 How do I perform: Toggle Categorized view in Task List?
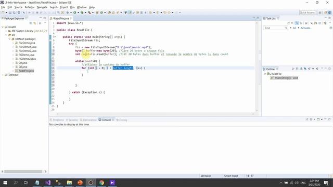click(x=297, y=23)
